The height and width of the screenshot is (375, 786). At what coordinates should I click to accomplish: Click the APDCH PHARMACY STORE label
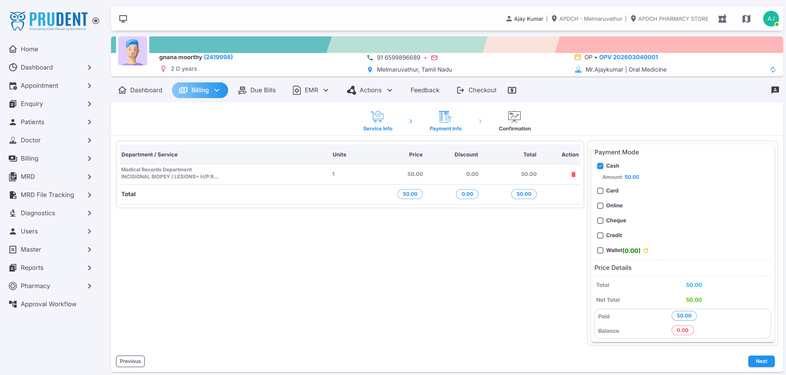670,19
